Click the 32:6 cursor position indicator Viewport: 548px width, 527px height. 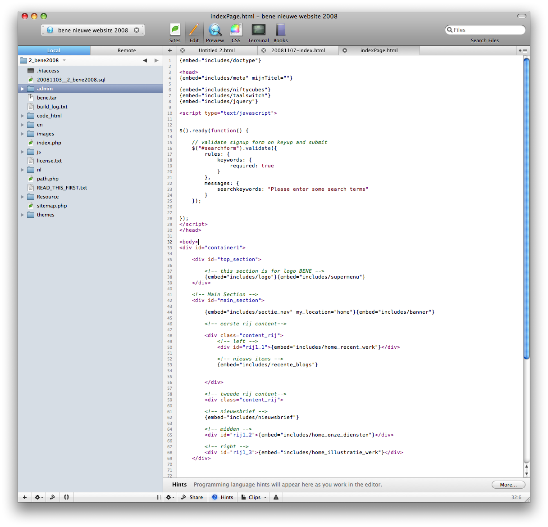pyautogui.click(x=516, y=497)
